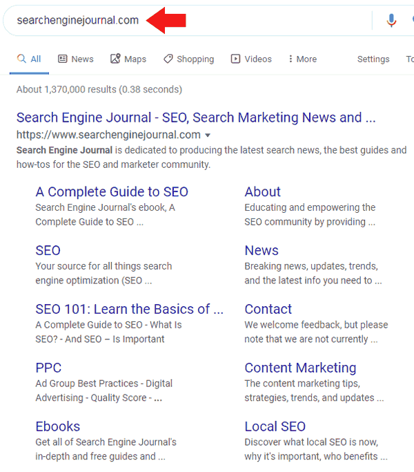Open the Ebooks sitelink
Screen dimensions: 414x472
[x=58, y=426]
